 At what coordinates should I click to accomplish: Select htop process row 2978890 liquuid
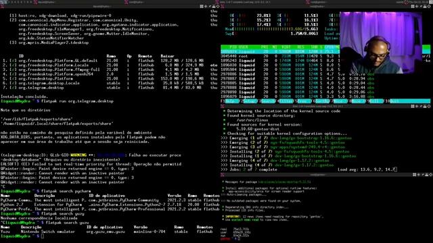pos(298,92)
